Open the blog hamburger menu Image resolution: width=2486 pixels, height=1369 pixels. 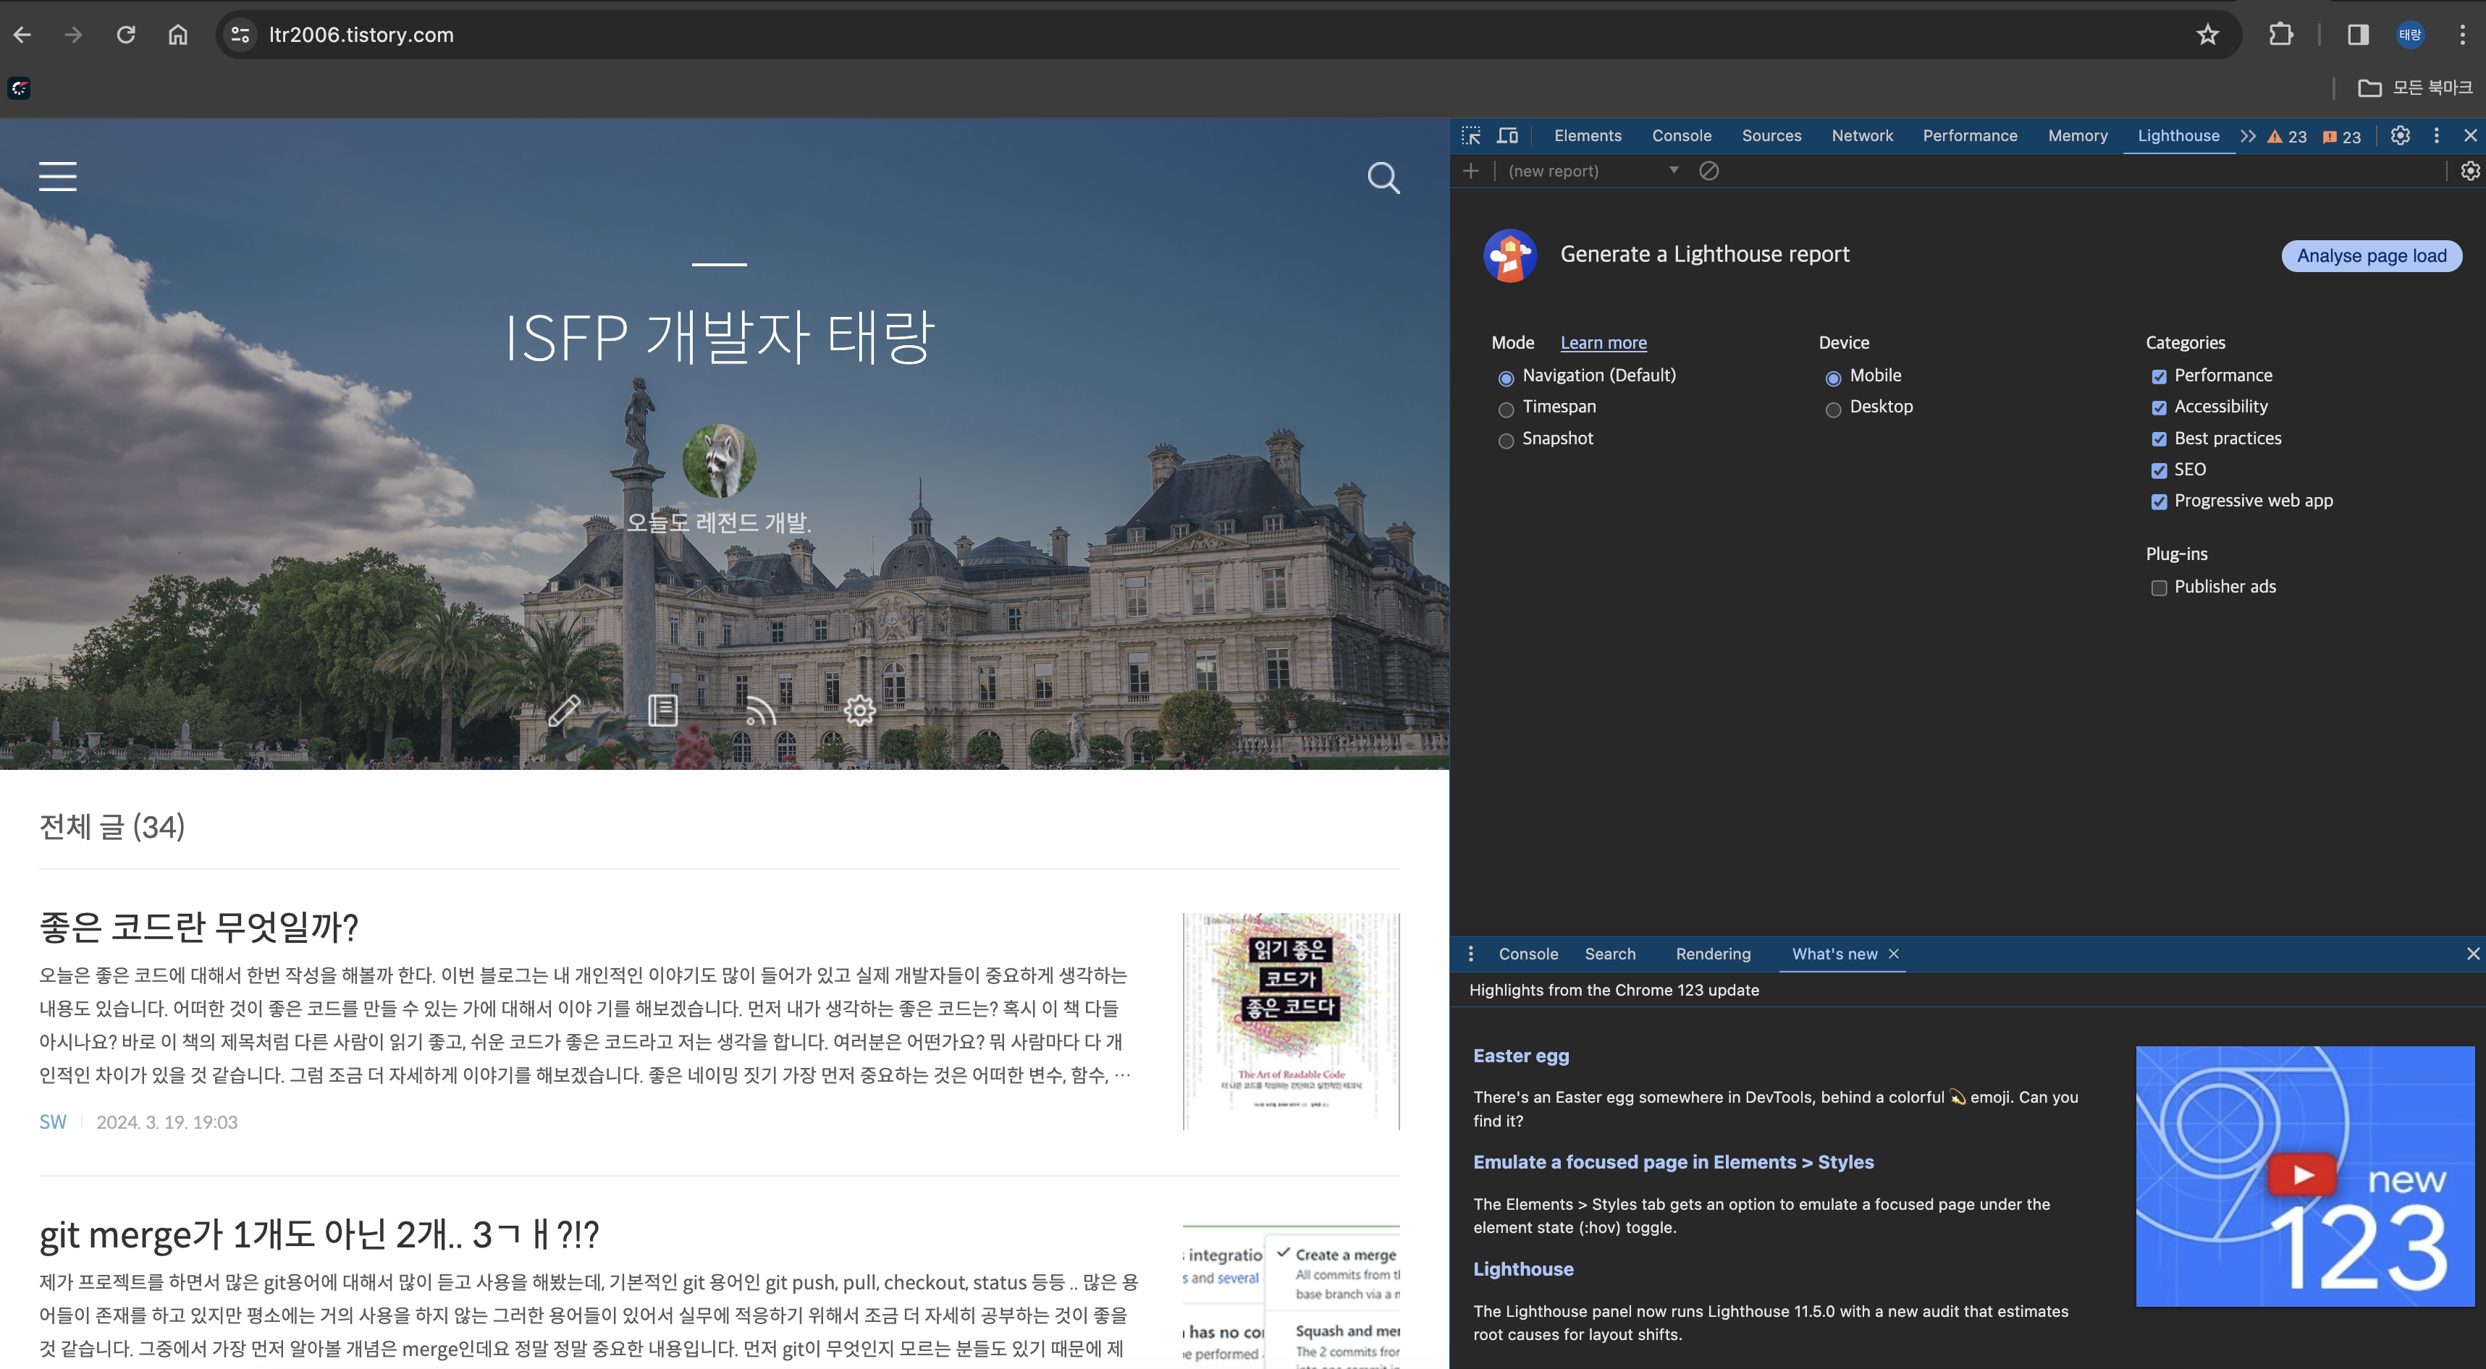58,177
